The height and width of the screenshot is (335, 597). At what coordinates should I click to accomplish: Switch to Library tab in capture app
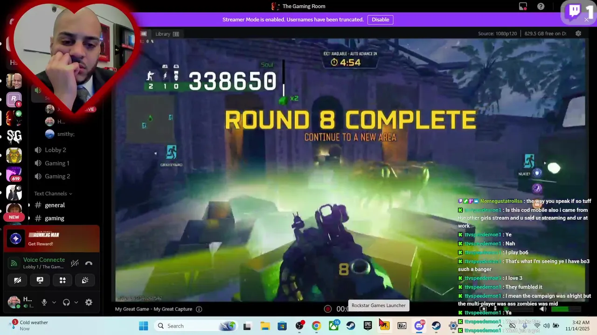(x=167, y=34)
